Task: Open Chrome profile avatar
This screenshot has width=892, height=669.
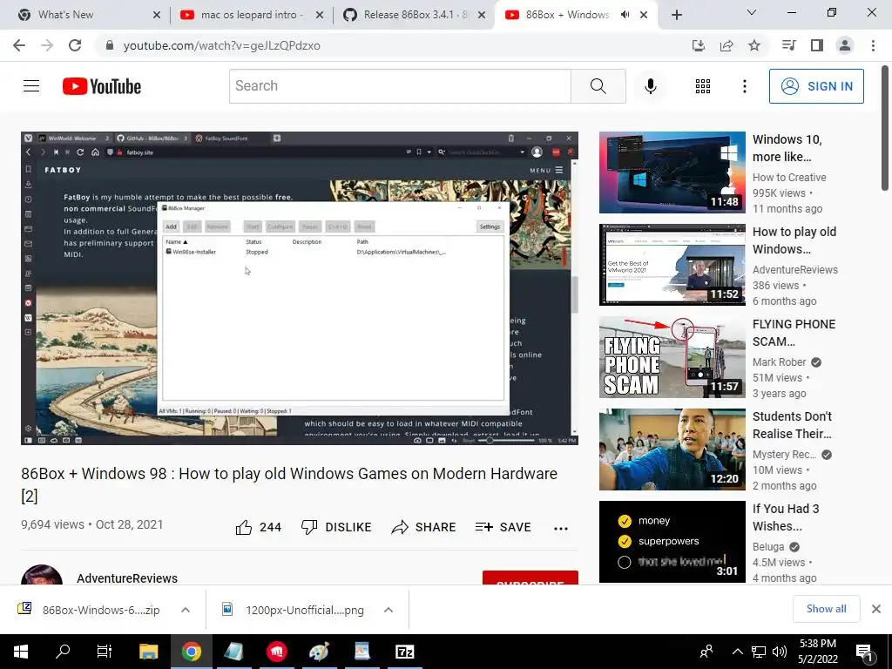Action: 845,45
